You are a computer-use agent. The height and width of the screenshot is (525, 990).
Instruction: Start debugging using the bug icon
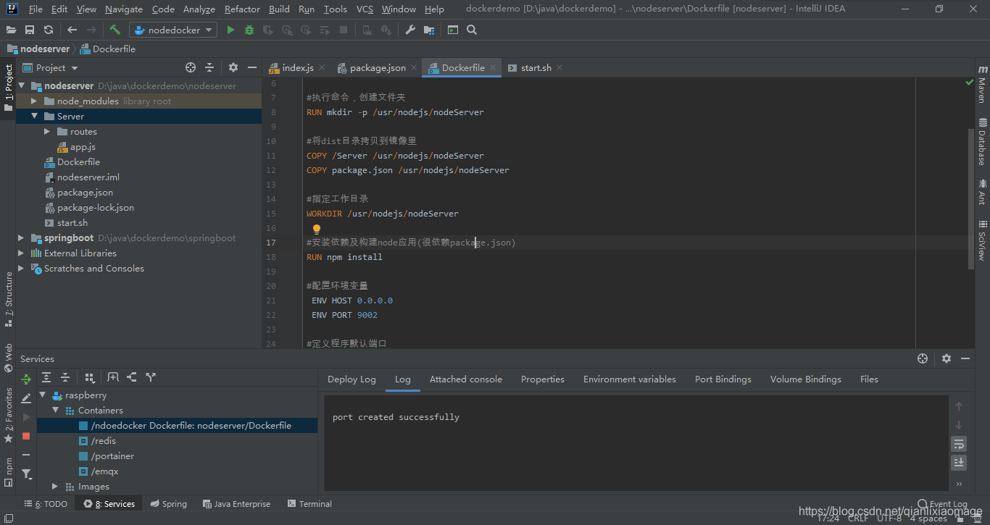click(x=249, y=30)
